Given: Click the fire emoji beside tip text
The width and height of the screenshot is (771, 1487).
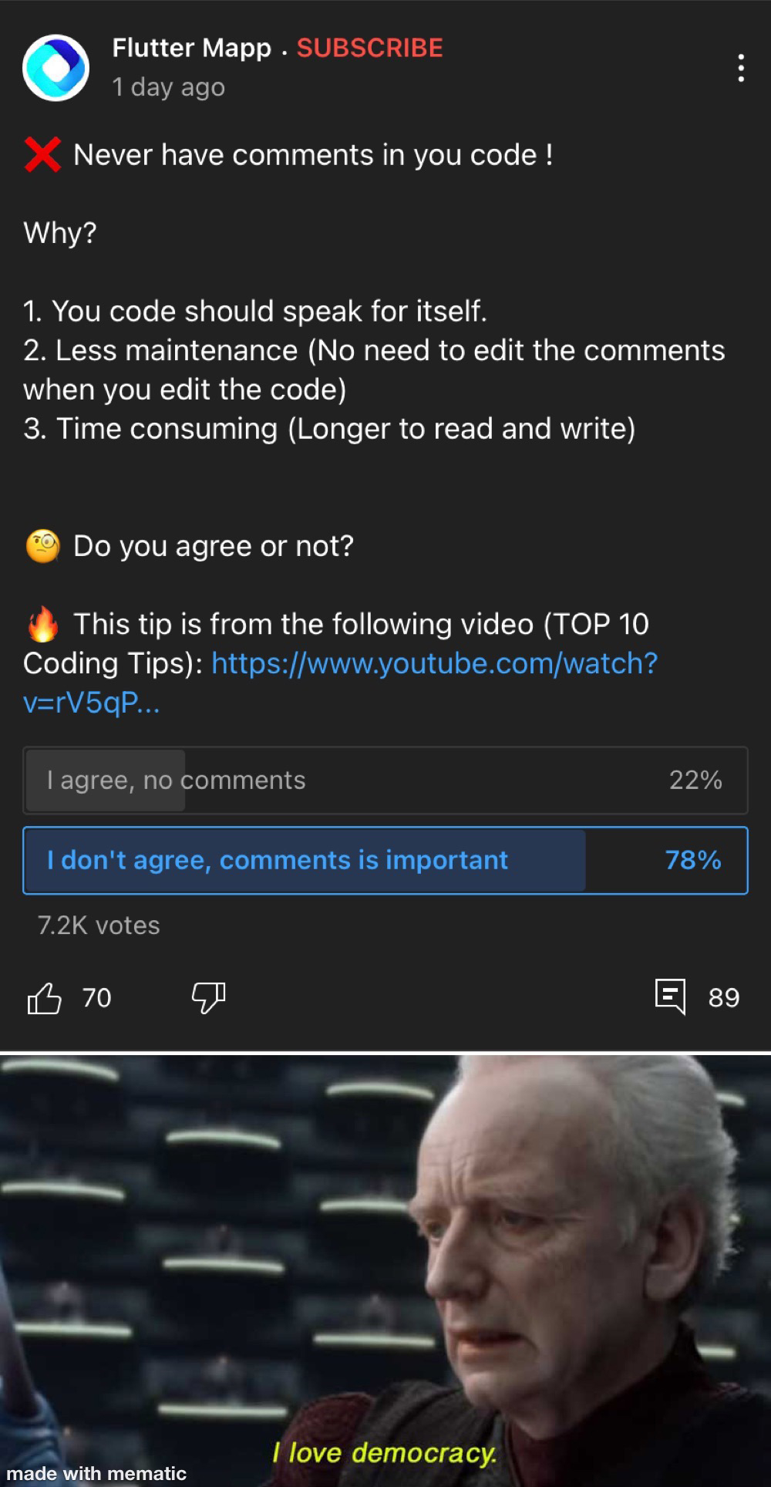Looking at the screenshot, I should click(x=43, y=624).
